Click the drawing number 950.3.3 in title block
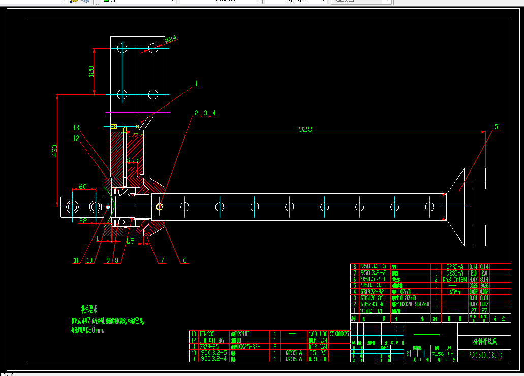The height and width of the screenshot is (376, 524). pyautogui.click(x=485, y=355)
